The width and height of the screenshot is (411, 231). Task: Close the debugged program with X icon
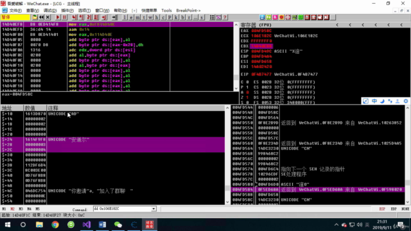48,17
